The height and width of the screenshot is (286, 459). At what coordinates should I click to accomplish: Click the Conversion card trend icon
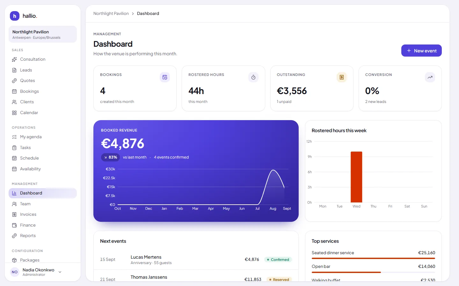point(430,77)
